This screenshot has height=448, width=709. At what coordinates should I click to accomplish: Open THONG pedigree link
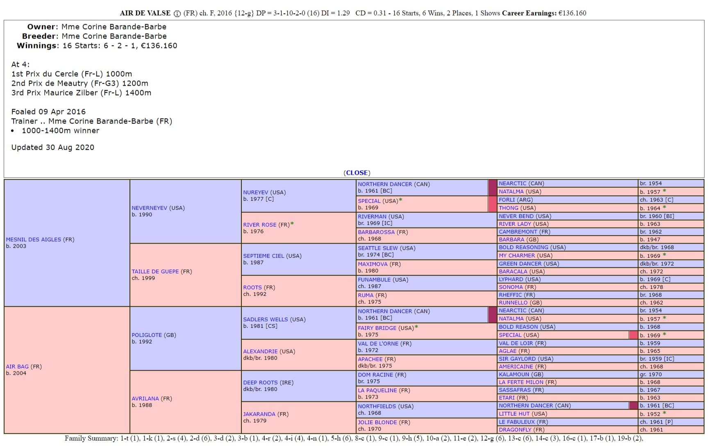click(509, 208)
